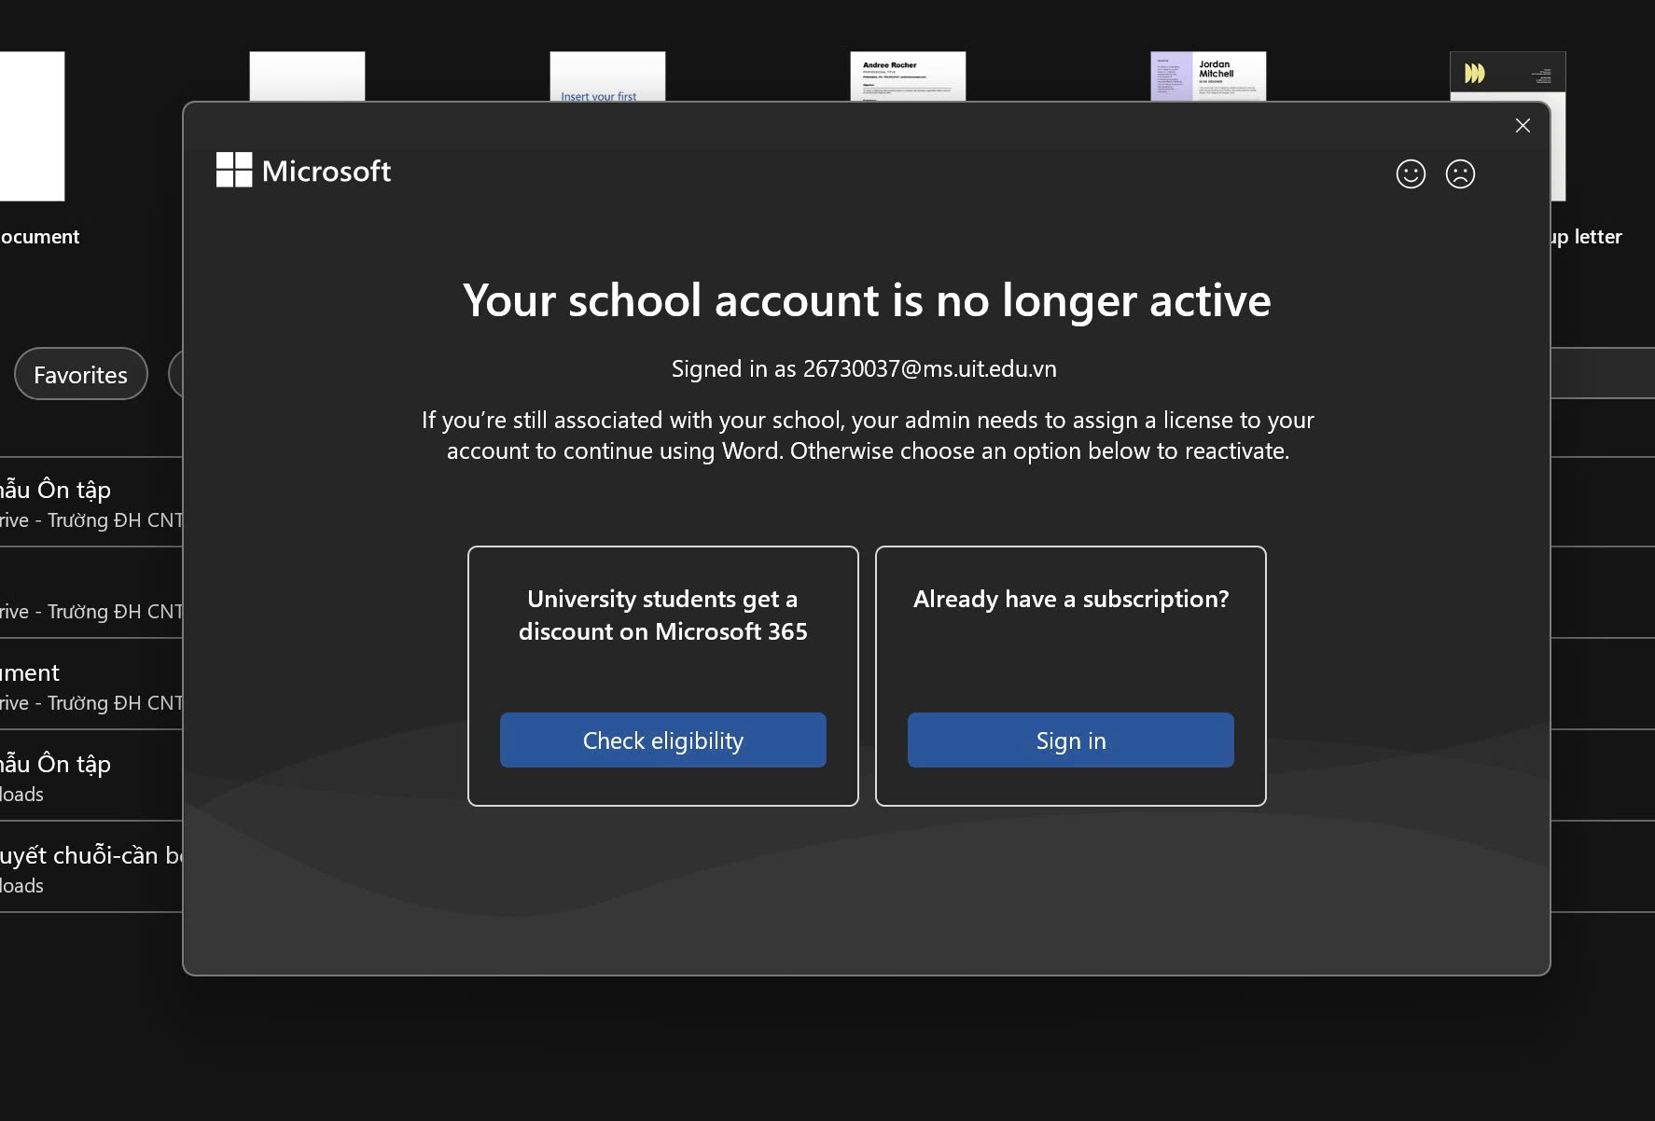Viewport: 1655px width, 1121px height.
Task: Select the Favorites filter pill
Action: 81,374
